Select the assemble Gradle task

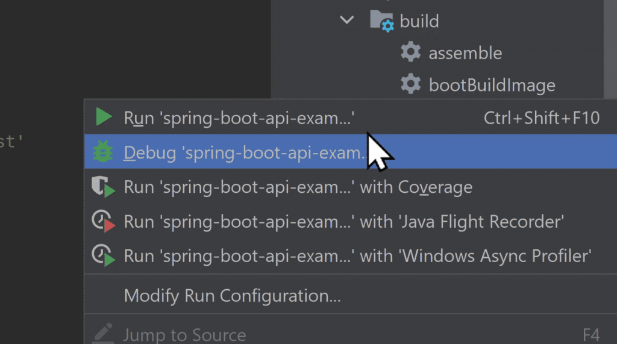[x=465, y=53]
